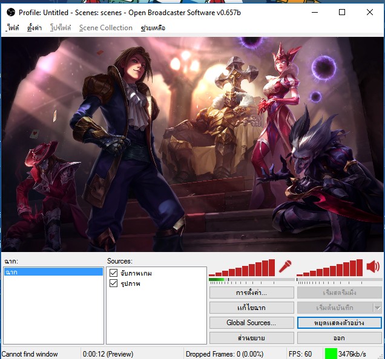Open the ไฟล์ menu
Viewport: 385px width, 359px height.
tap(13, 28)
